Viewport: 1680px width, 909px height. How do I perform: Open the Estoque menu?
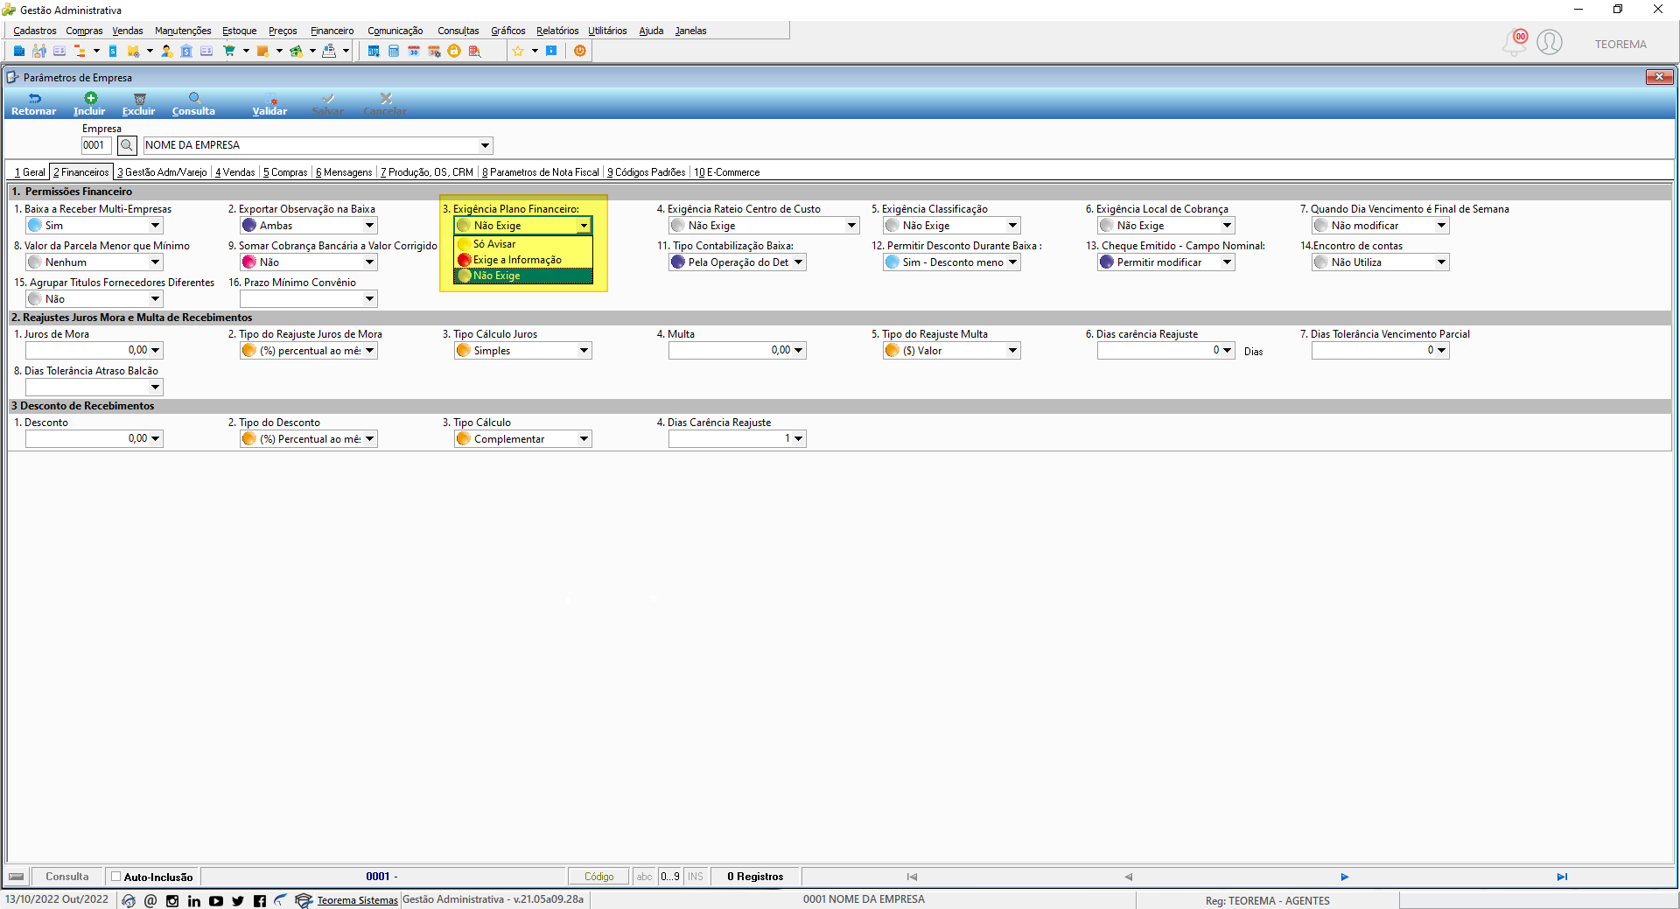[x=239, y=31]
